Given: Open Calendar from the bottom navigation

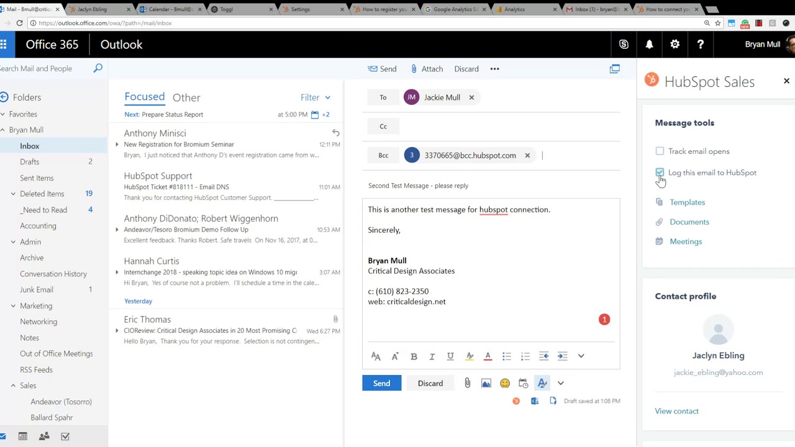Looking at the screenshot, I should coord(23,436).
